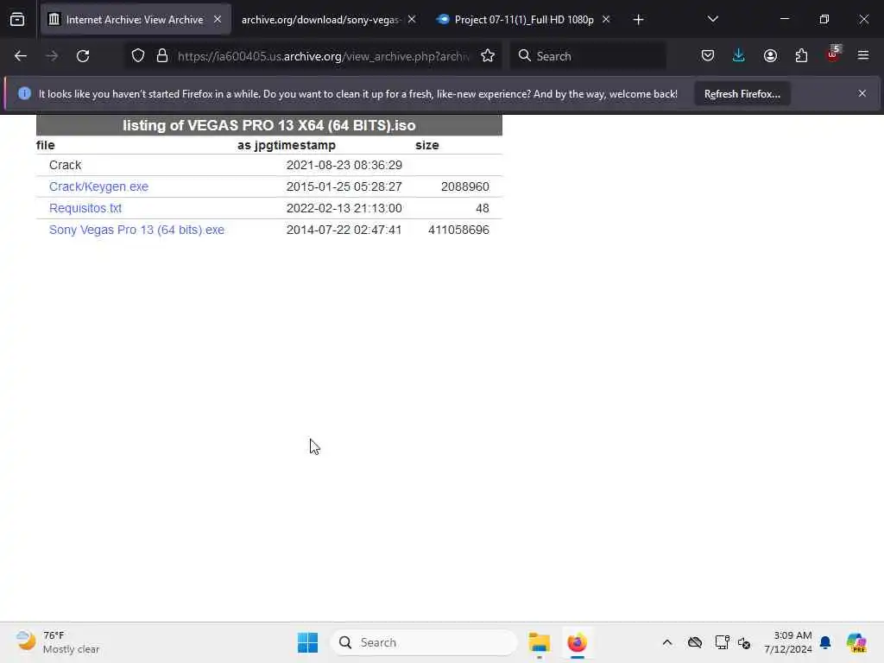Go back to the previous page
This screenshot has height=663, width=884.
point(21,56)
